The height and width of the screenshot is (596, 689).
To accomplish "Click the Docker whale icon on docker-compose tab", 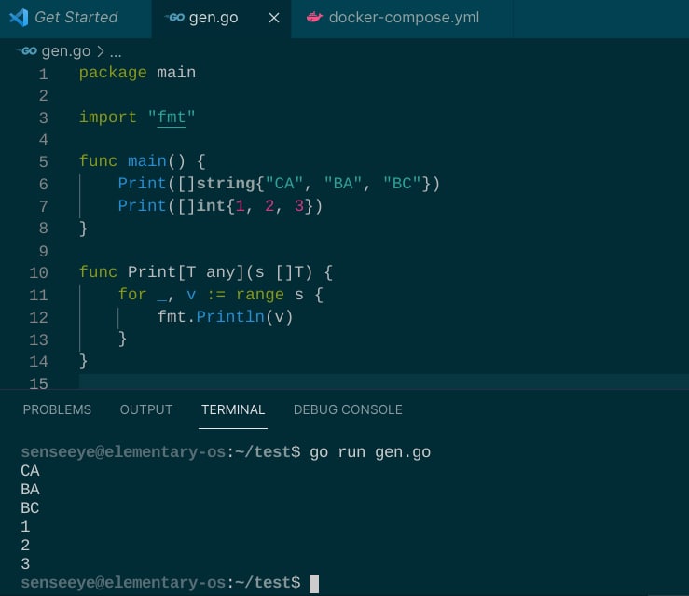I will click(314, 18).
